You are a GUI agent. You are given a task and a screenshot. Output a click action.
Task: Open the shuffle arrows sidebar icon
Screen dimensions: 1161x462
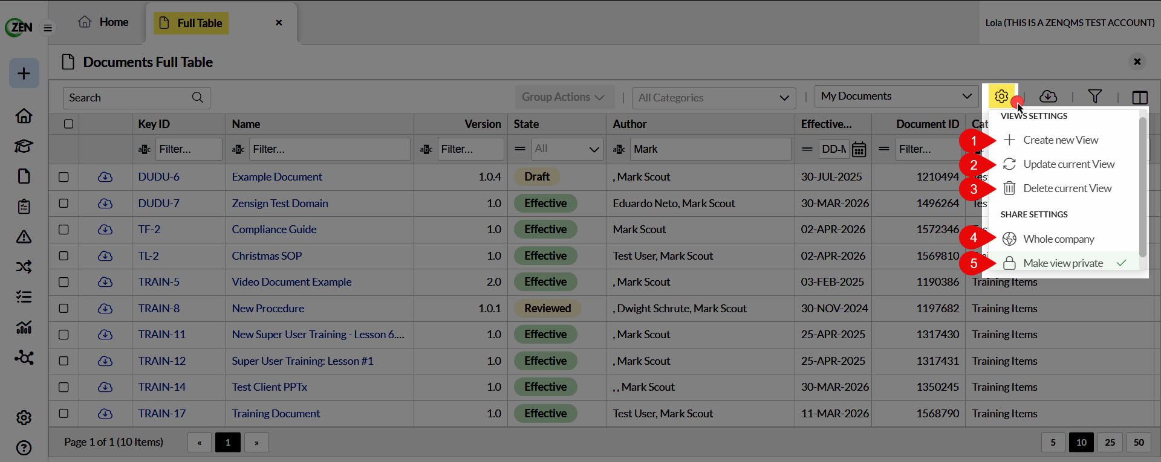click(x=24, y=266)
